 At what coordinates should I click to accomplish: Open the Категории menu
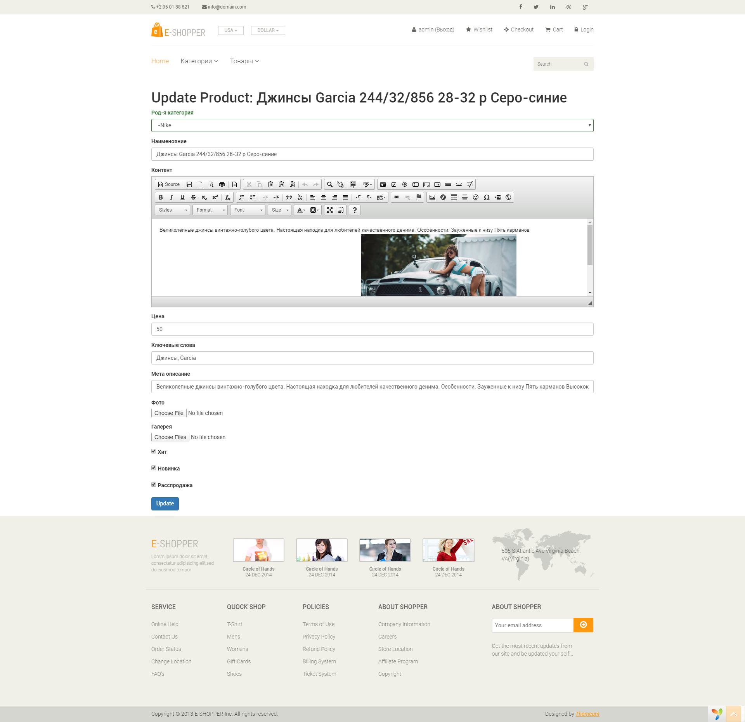point(199,61)
